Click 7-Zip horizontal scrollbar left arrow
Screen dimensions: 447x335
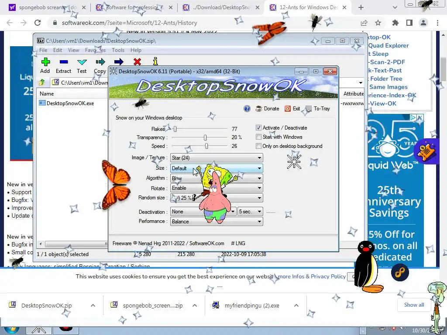[41, 244]
